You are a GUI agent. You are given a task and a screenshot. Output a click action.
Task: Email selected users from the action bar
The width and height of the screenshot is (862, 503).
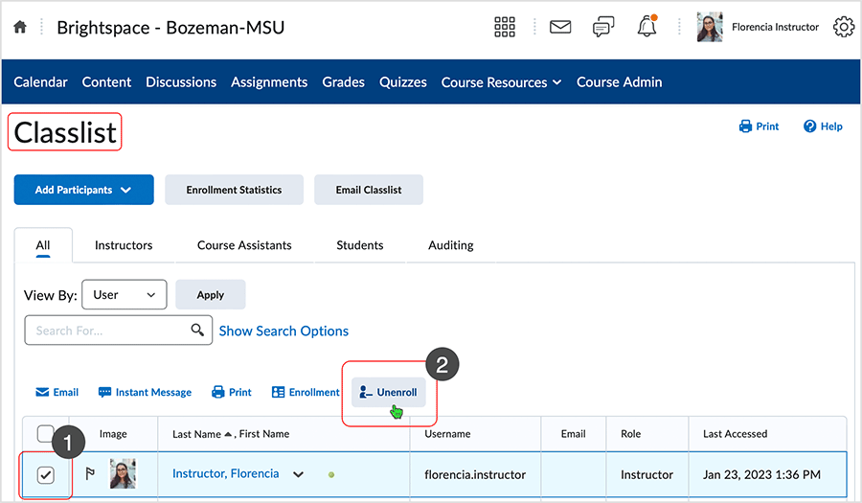[57, 392]
